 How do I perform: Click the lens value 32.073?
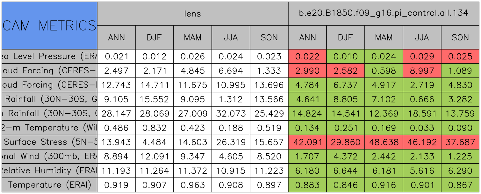pos(231,113)
